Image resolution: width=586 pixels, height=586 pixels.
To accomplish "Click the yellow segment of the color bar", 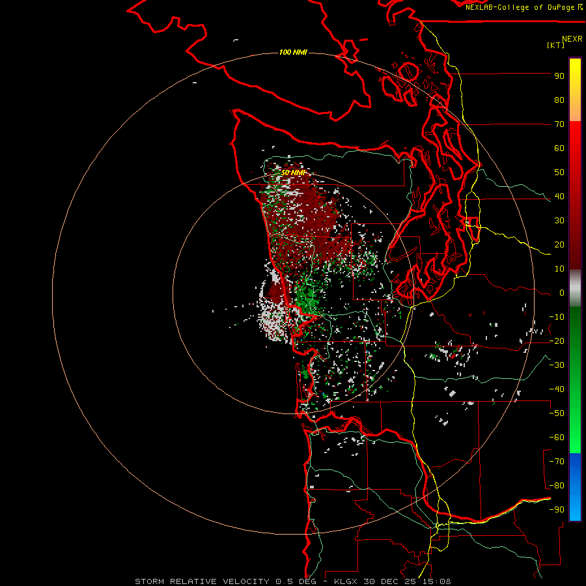I will pos(575,90).
